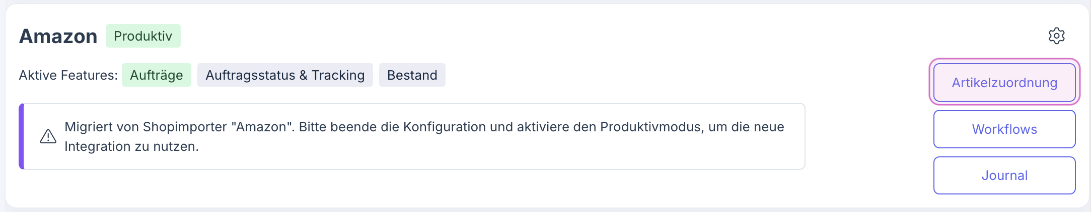Open the Journal view
1091x212 pixels.
coord(1004,175)
